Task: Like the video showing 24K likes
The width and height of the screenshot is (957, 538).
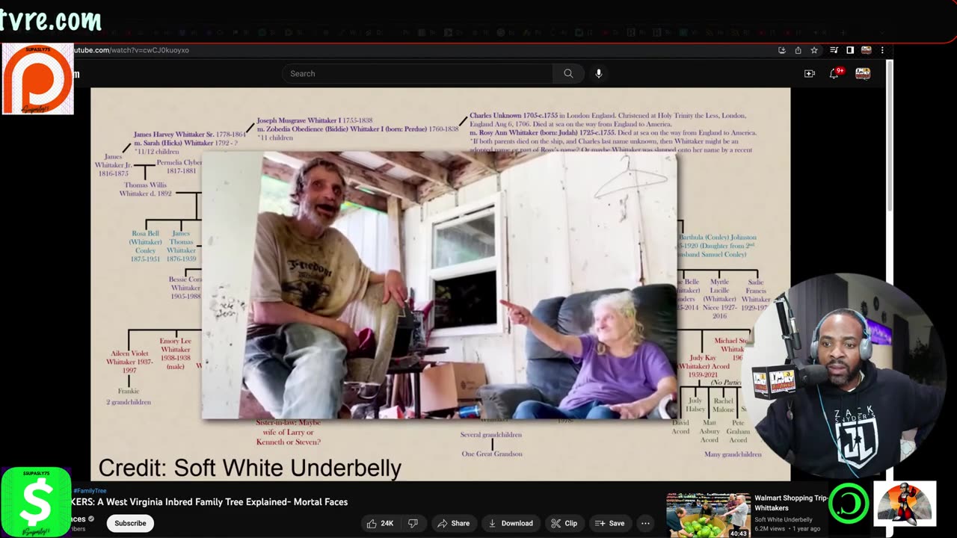Action: pos(381,523)
